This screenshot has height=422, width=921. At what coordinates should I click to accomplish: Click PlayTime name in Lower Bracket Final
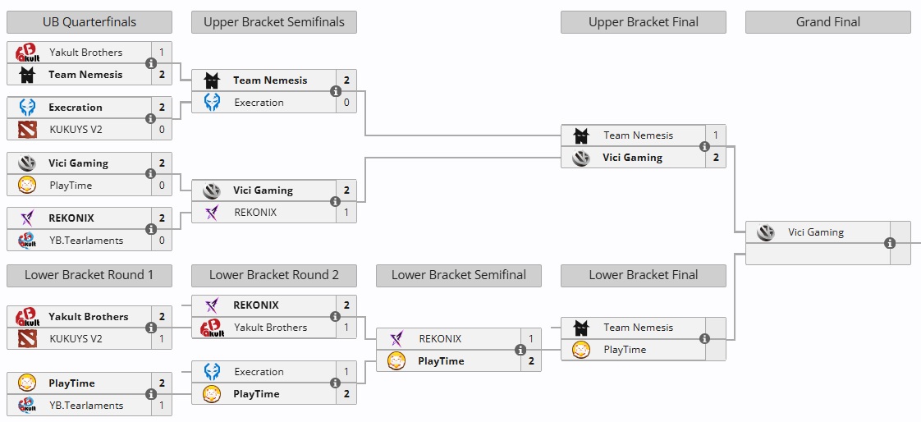point(625,350)
